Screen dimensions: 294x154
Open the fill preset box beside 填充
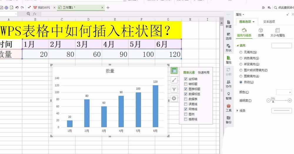282,46
